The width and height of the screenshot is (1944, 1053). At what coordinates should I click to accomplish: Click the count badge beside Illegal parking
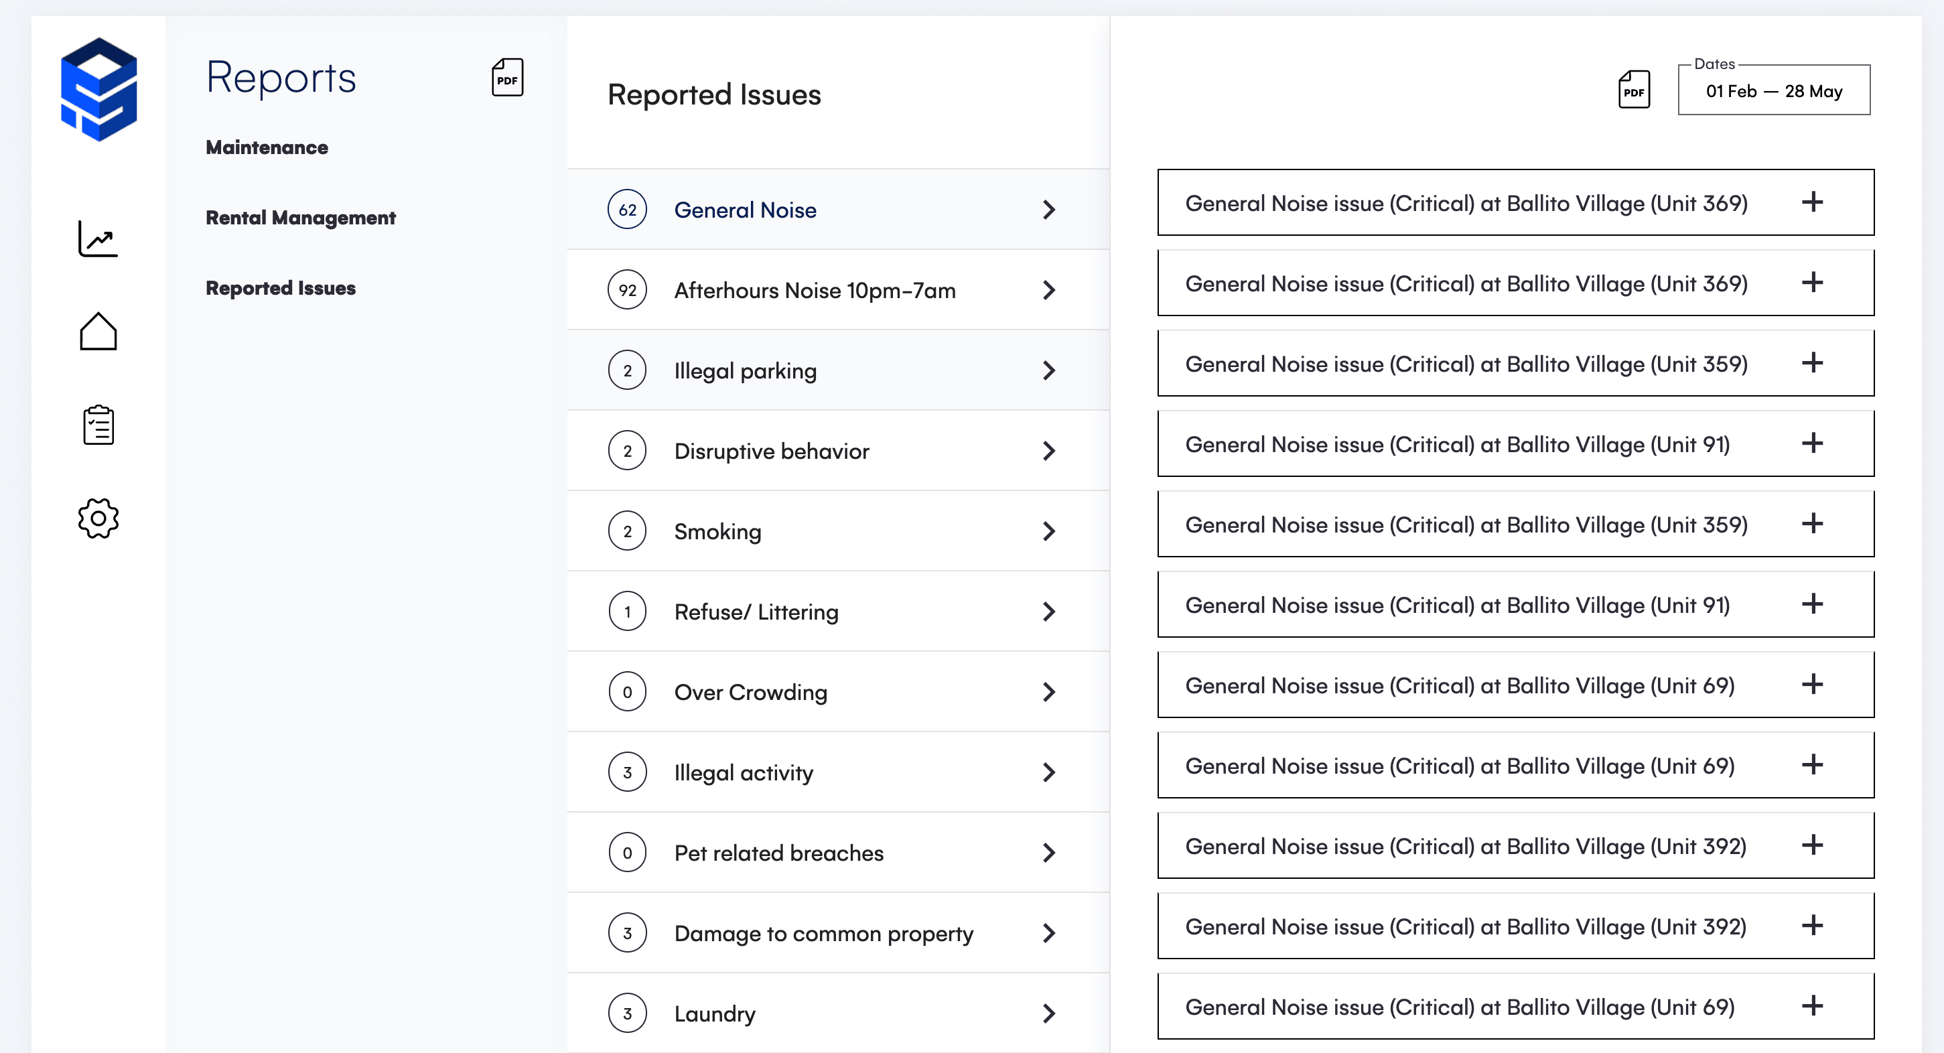[627, 370]
